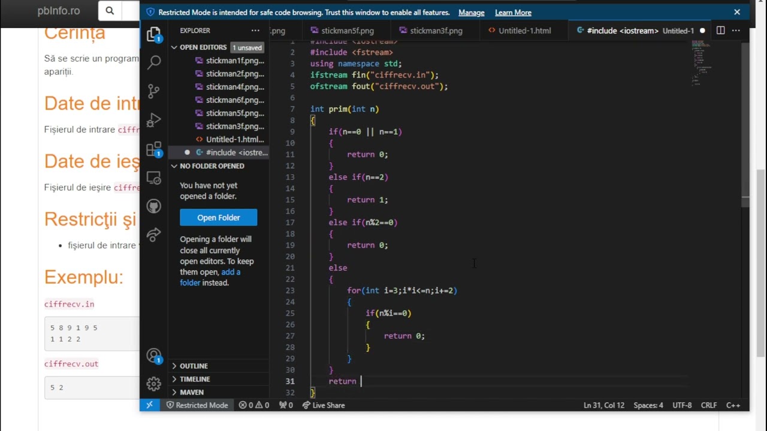Screen dimensions: 767x431
Task: Click the add a folder link
Action: (210, 277)
